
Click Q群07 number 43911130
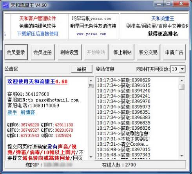tap(64, 125)
